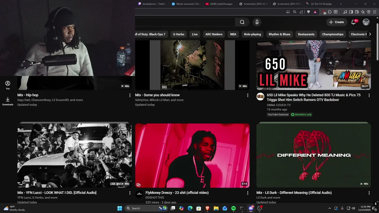Click the share page icon in the address bar

click(301, 12)
